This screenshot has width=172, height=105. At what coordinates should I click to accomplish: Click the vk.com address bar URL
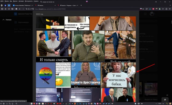click(50, 9)
